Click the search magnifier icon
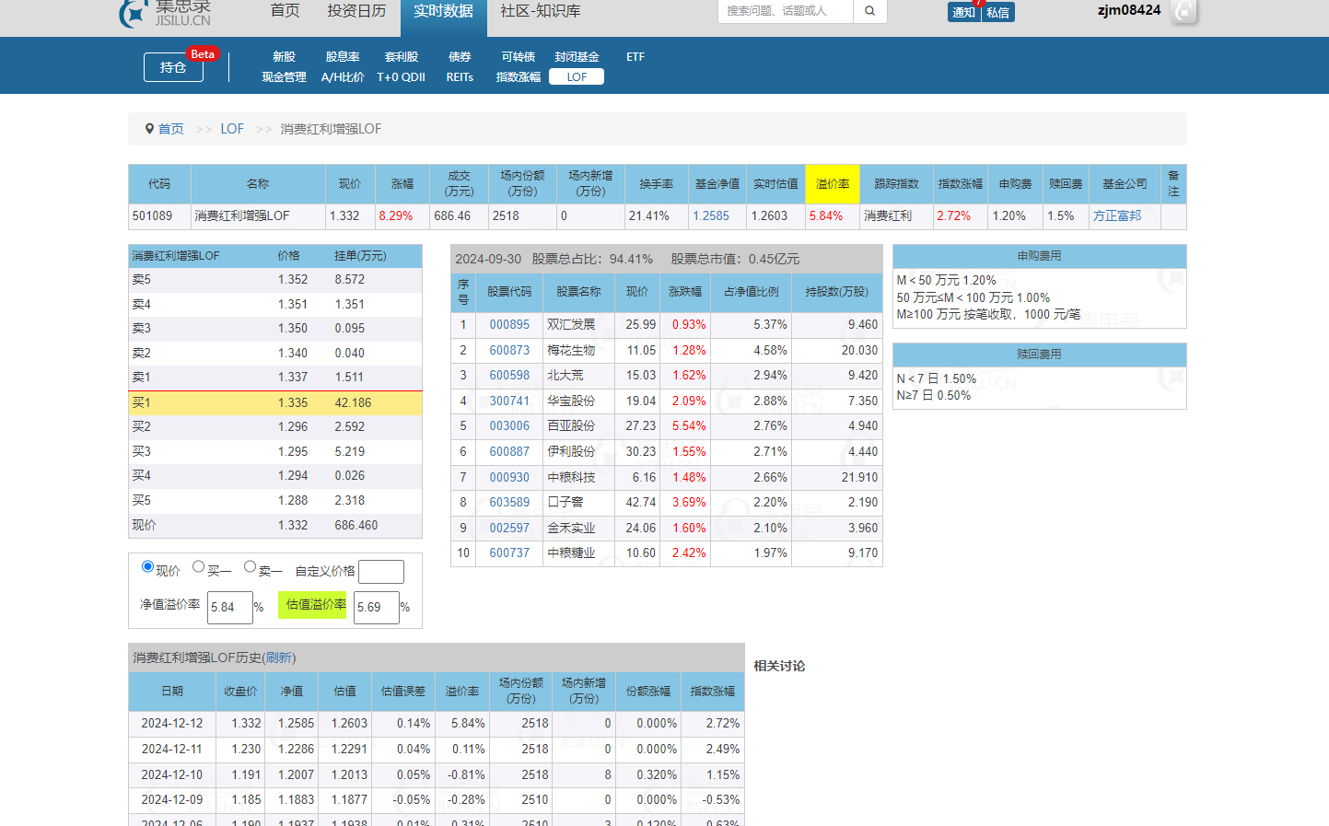 click(x=869, y=11)
